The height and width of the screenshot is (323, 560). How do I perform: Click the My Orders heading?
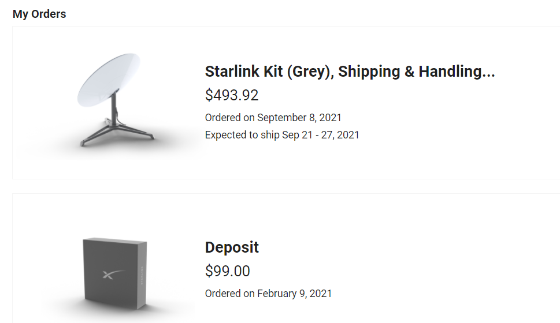pos(39,14)
